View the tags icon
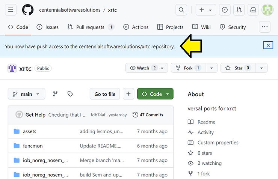The image size is (278, 179). click(x=70, y=94)
